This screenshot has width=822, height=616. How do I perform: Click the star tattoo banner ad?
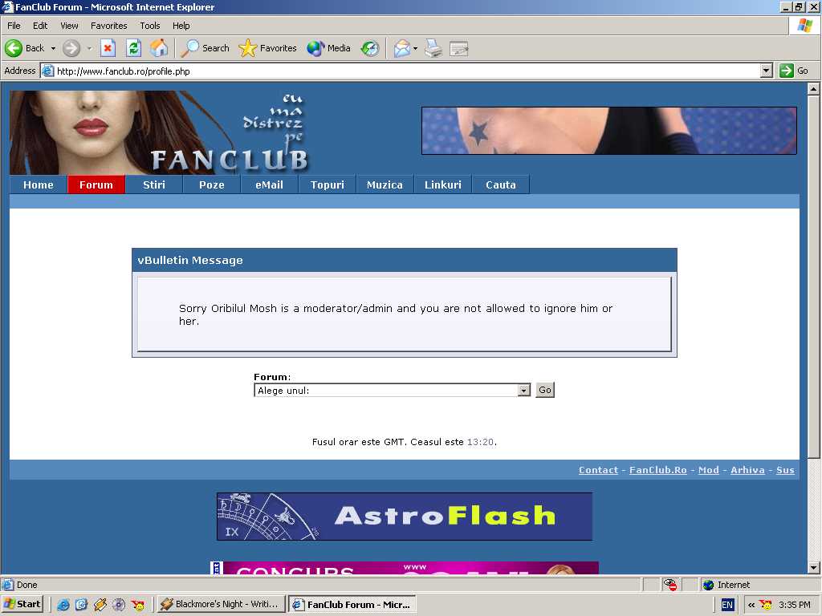(x=609, y=131)
